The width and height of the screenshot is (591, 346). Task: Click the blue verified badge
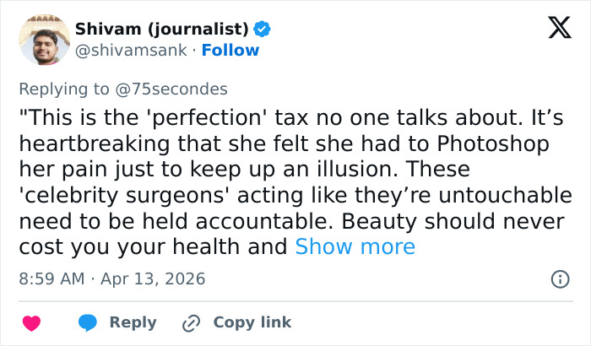point(263,29)
